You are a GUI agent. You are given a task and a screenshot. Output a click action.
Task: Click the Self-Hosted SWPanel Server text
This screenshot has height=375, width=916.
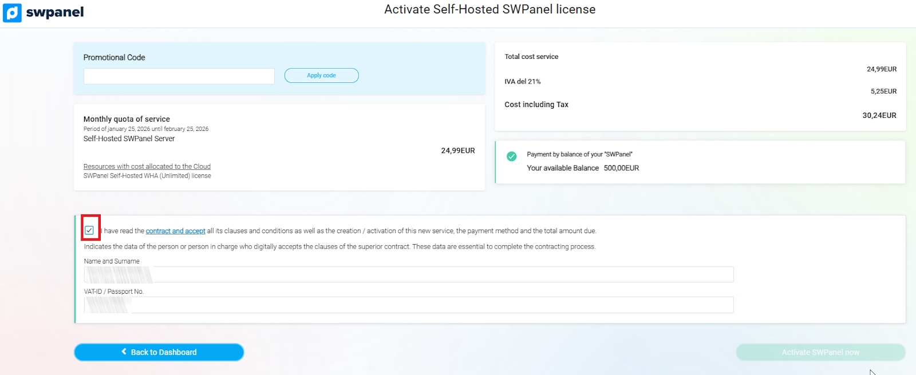coord(129,138)
